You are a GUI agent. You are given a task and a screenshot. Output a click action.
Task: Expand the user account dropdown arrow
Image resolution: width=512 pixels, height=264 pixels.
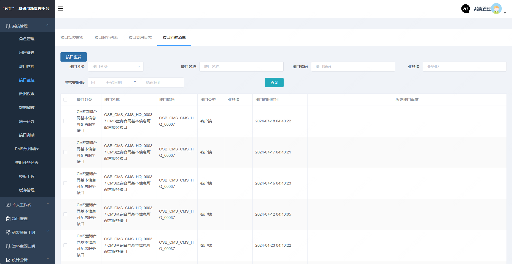pos(505,13)
